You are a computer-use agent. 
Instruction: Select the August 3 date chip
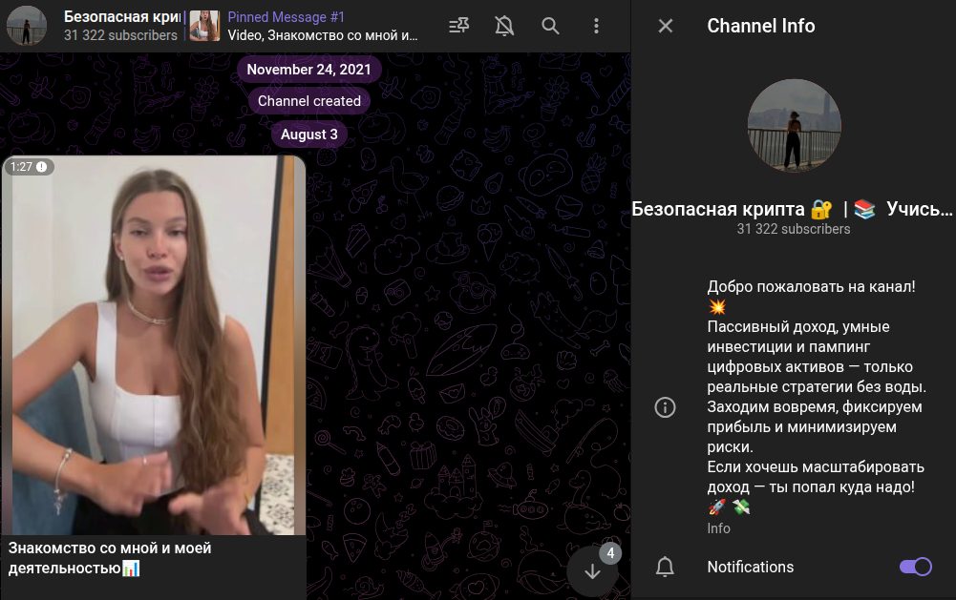308,134
